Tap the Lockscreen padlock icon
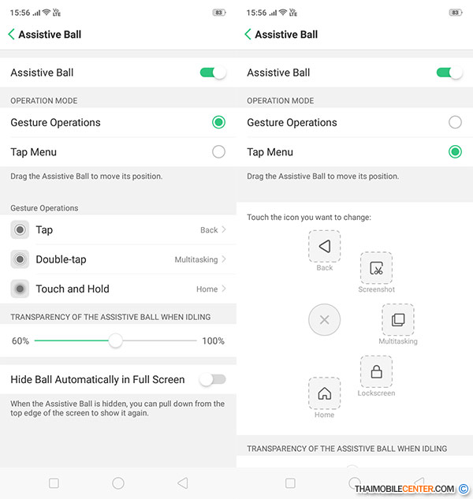This screenshot has width=473, height=499. click(x=376, y=371)
